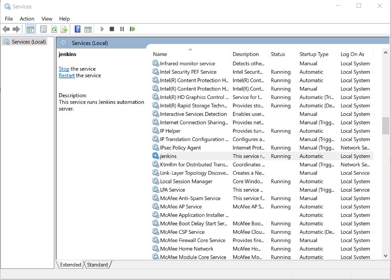Image resolution: width=391 pixels, height=280 pixels.
Task: Open the Services icon in the title bar
Action: pyautogui.click(x=7, y=6)
